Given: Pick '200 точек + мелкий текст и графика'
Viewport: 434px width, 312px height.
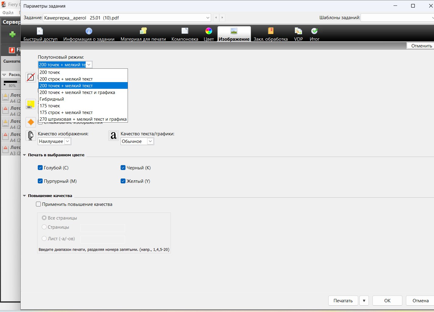Looking at the screenshot, I should (x=83, y=92).
